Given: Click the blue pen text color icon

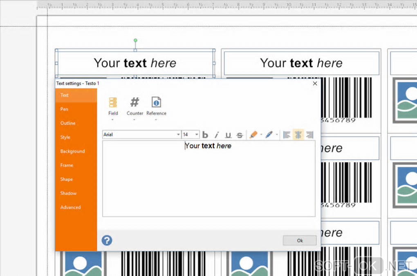Looking at the screenshot, I should pyautogui.click(x=269, y=135).
